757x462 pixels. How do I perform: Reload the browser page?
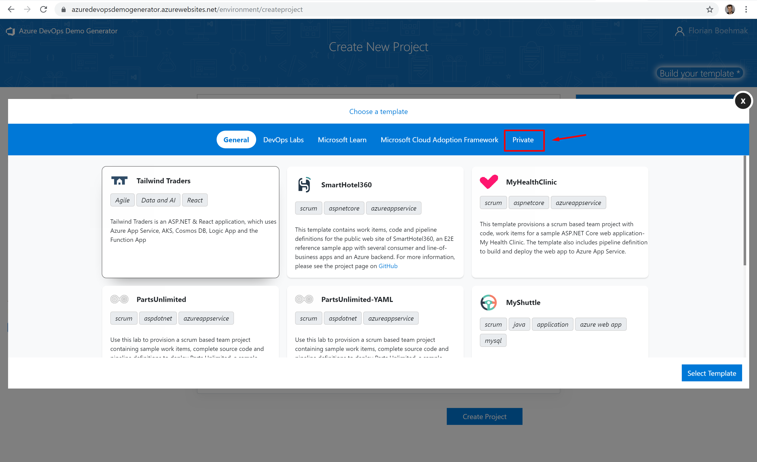(44, 10)
